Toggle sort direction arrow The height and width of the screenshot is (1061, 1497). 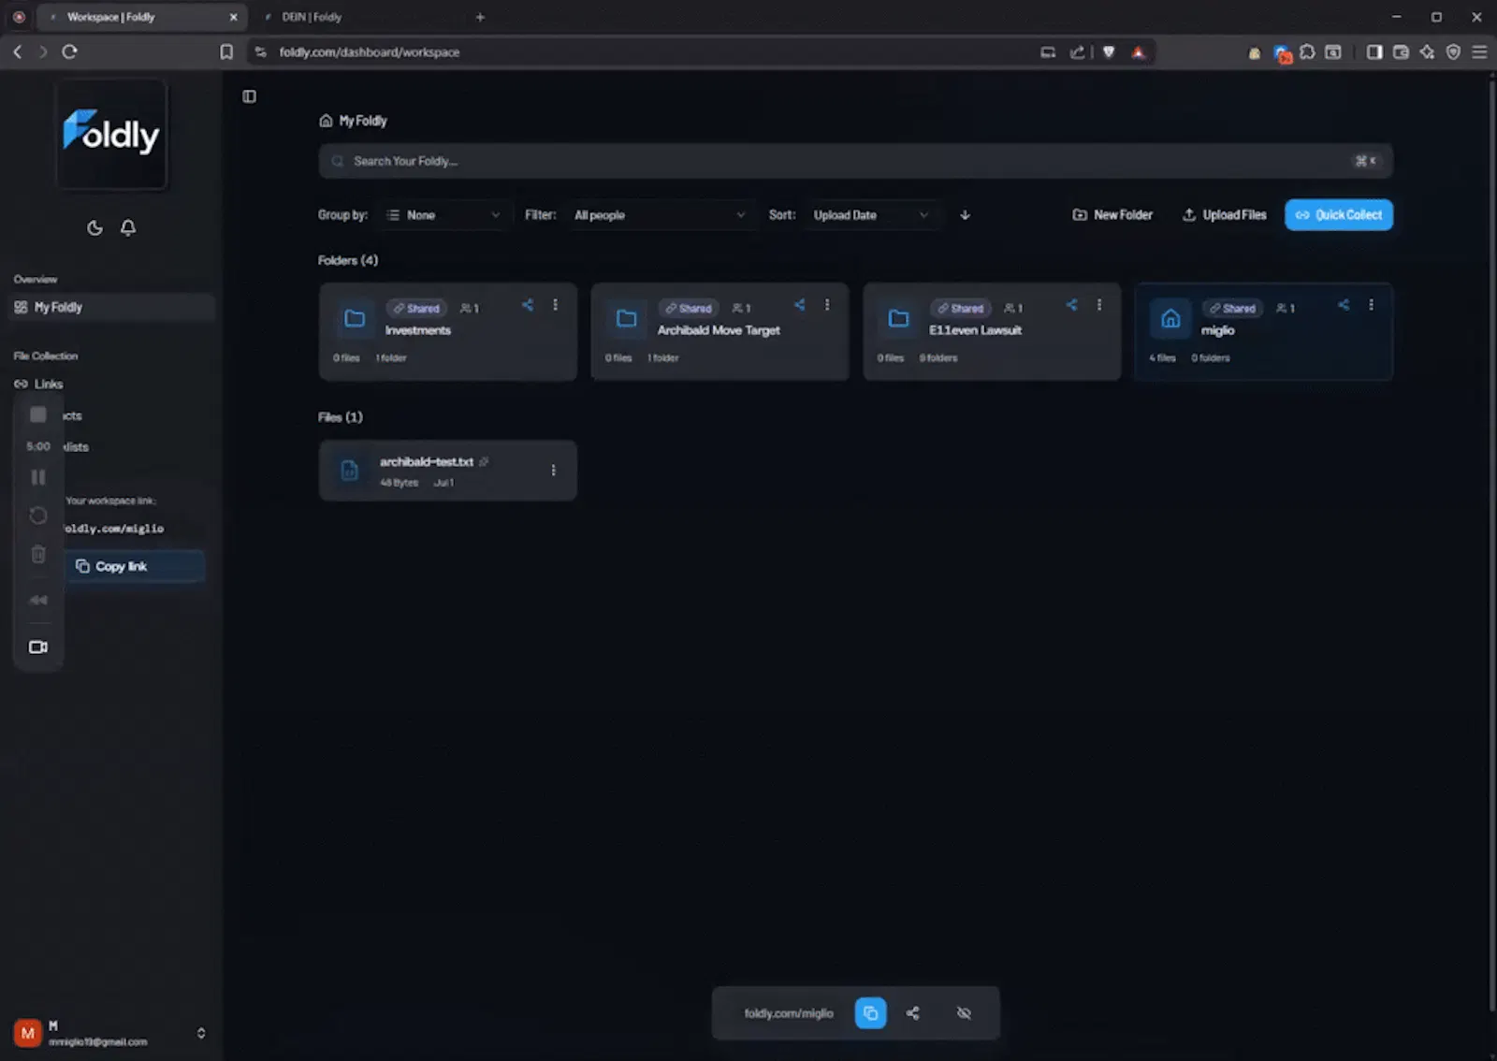965,215
